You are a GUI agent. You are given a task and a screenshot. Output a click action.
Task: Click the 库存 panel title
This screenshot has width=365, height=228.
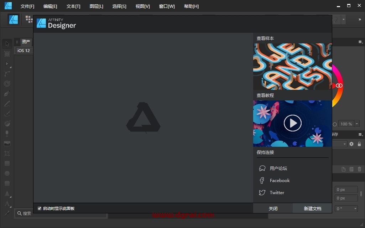[x=335, y=134]
